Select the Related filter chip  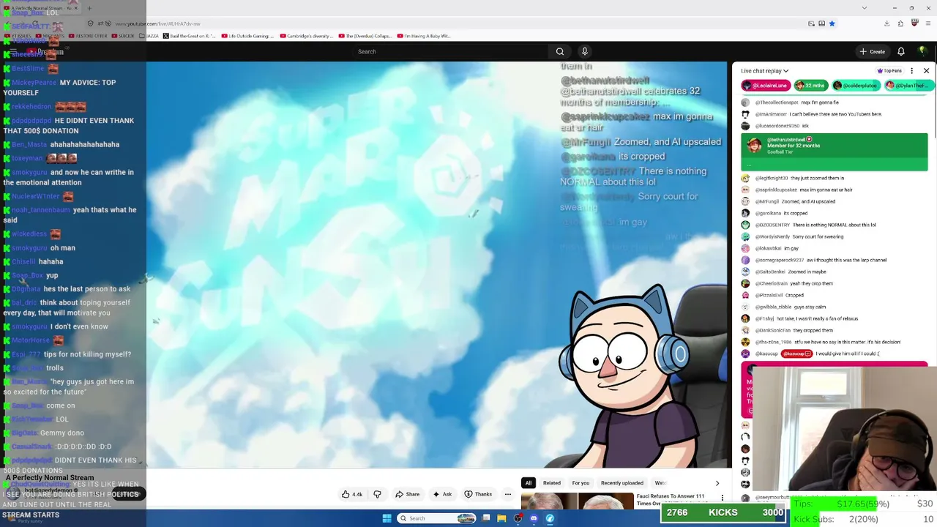pos(552,483)
